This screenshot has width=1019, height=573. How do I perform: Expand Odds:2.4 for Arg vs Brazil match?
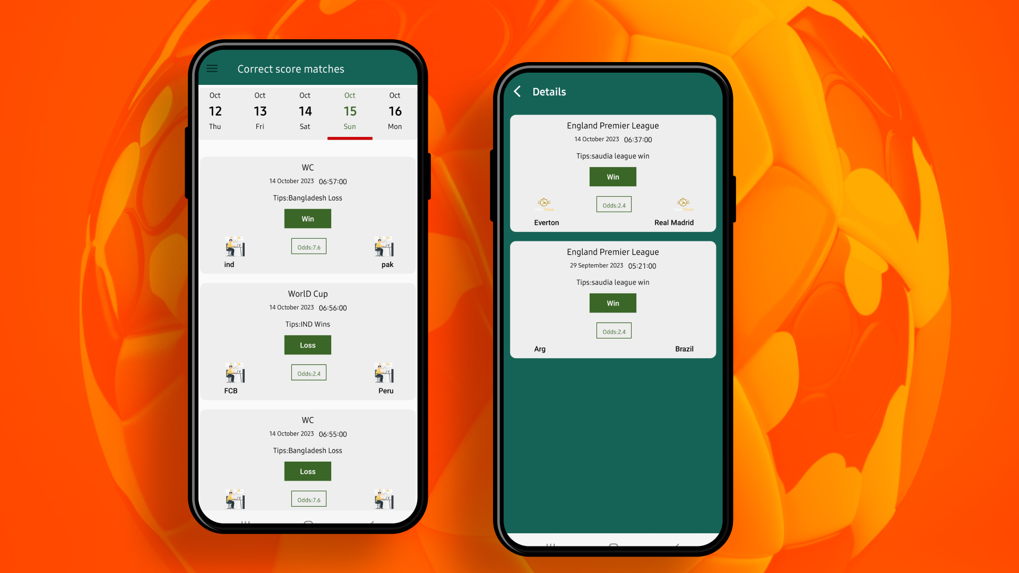[613, 331]
